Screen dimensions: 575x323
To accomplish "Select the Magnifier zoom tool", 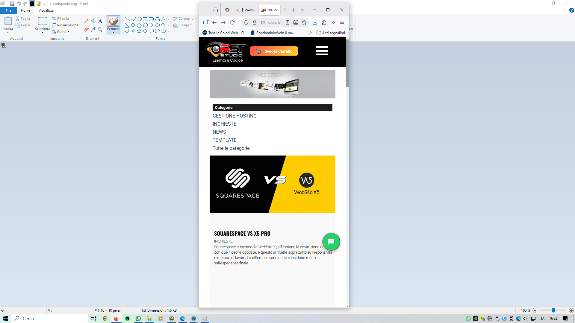I will [100, 30].
